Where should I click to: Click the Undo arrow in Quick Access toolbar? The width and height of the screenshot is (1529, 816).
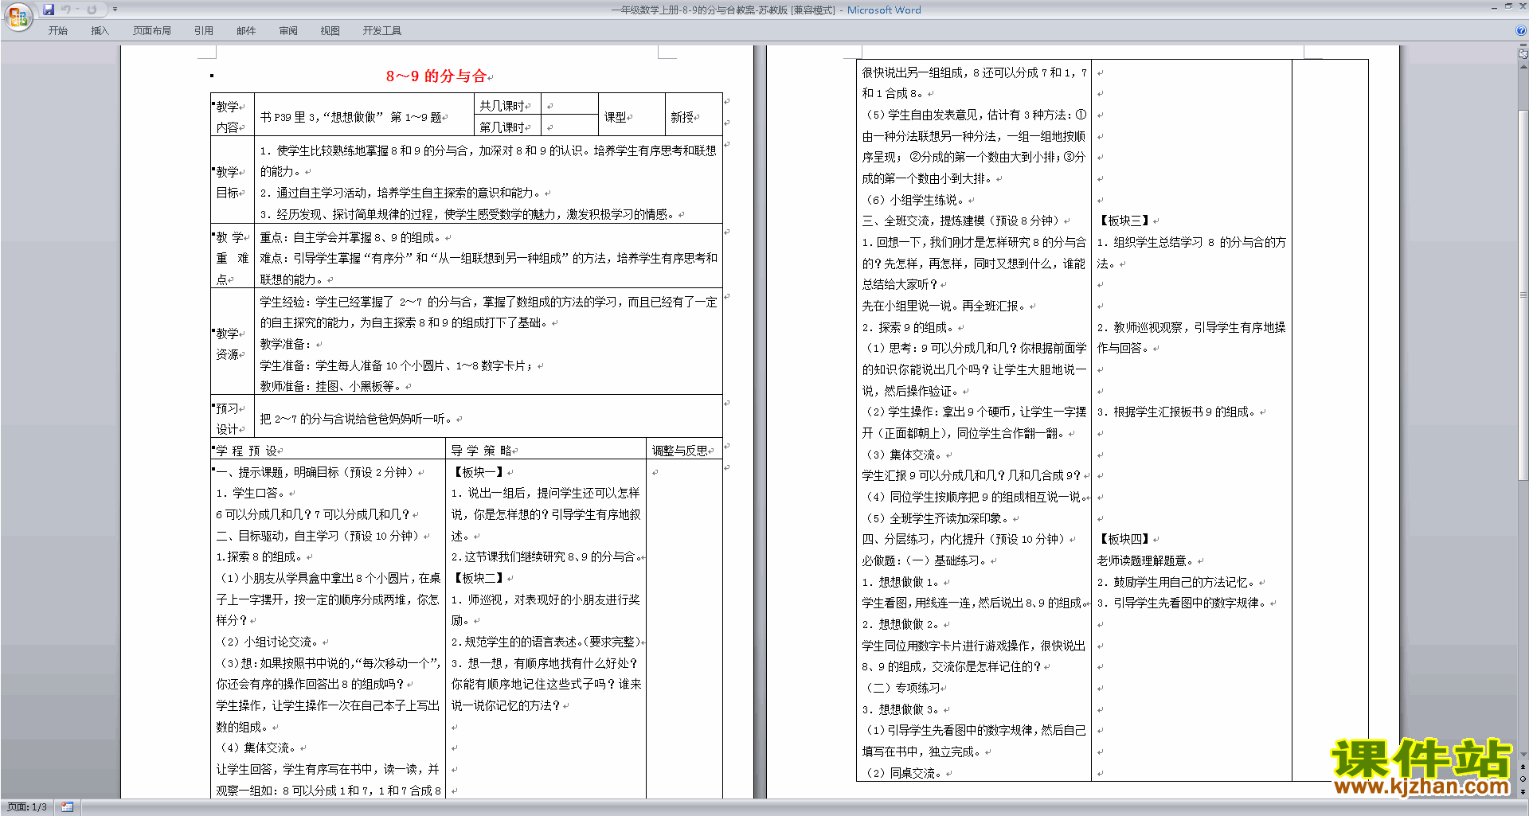point(65,10)
